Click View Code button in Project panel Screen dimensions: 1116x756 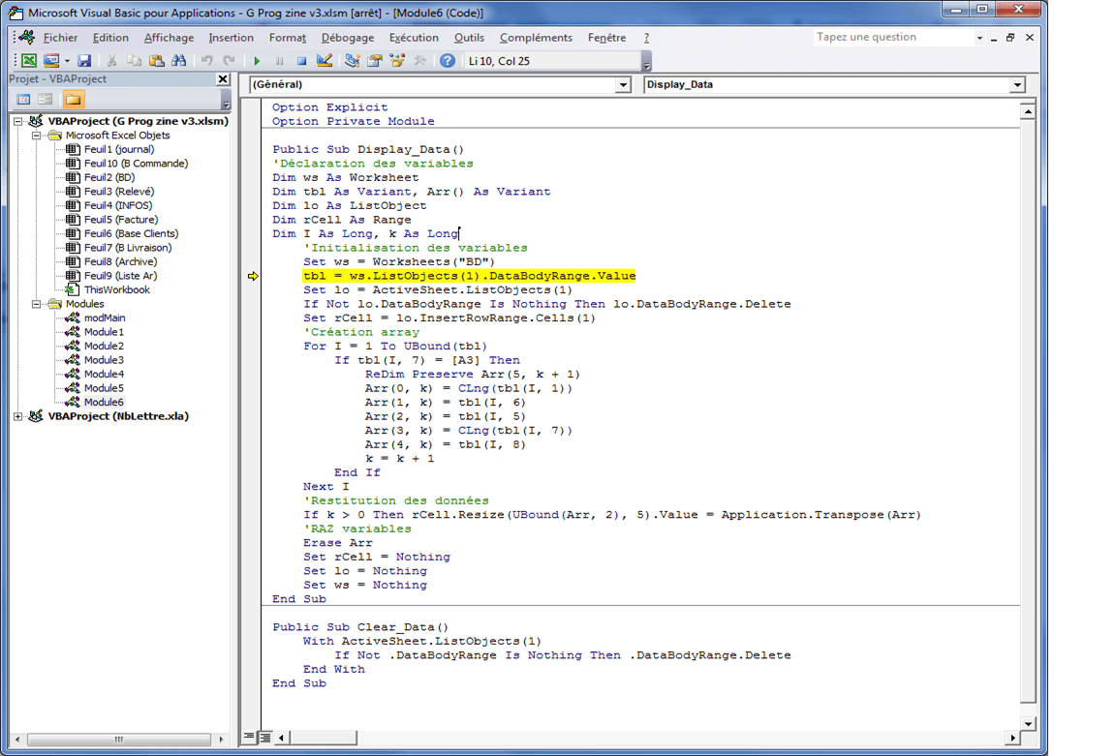point(24,100)
